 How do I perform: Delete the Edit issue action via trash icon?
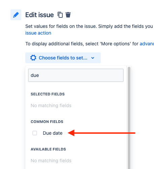click(68, 15)
